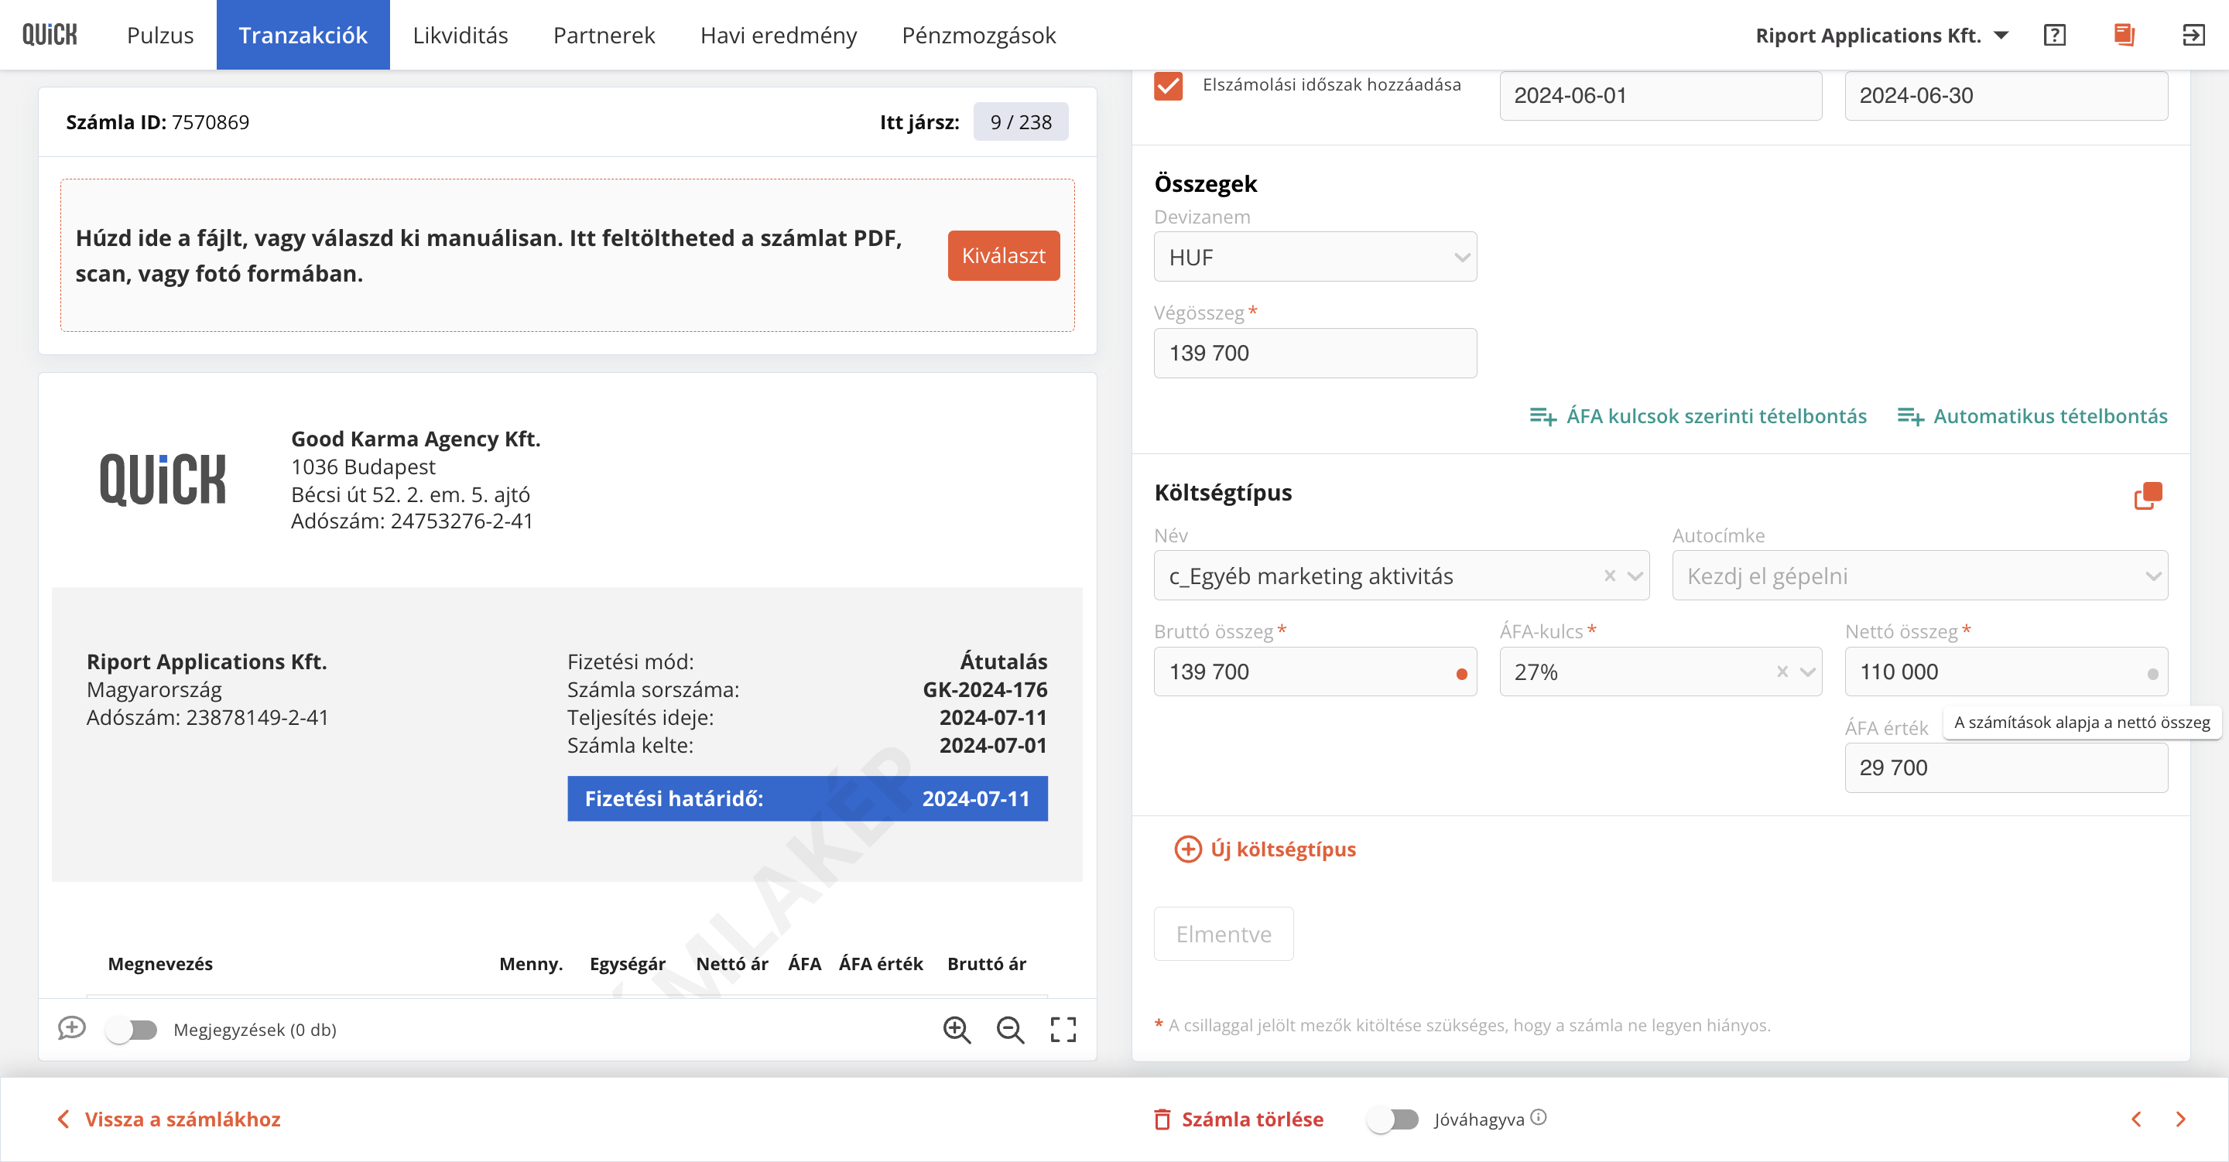Clear the c_Egyéb marketing aktivitás selection
Screen dimensions: 2229x1162
tap(1610, 576)
